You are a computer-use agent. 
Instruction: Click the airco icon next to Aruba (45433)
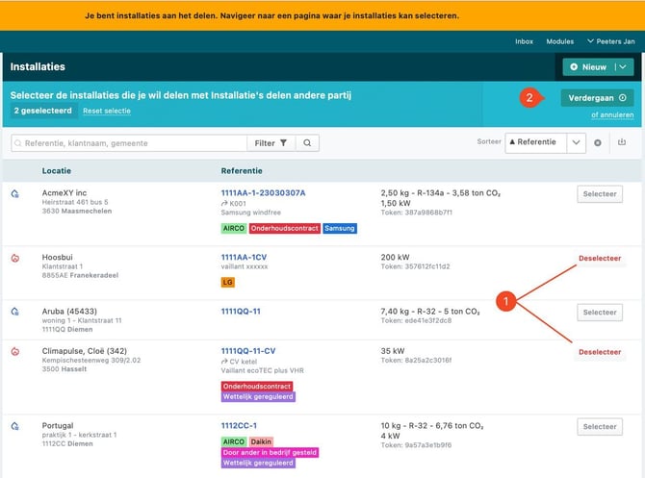14,312
